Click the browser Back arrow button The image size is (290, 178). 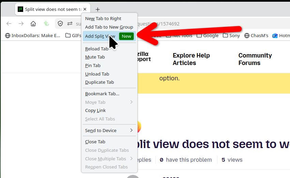tap(9, 23)
